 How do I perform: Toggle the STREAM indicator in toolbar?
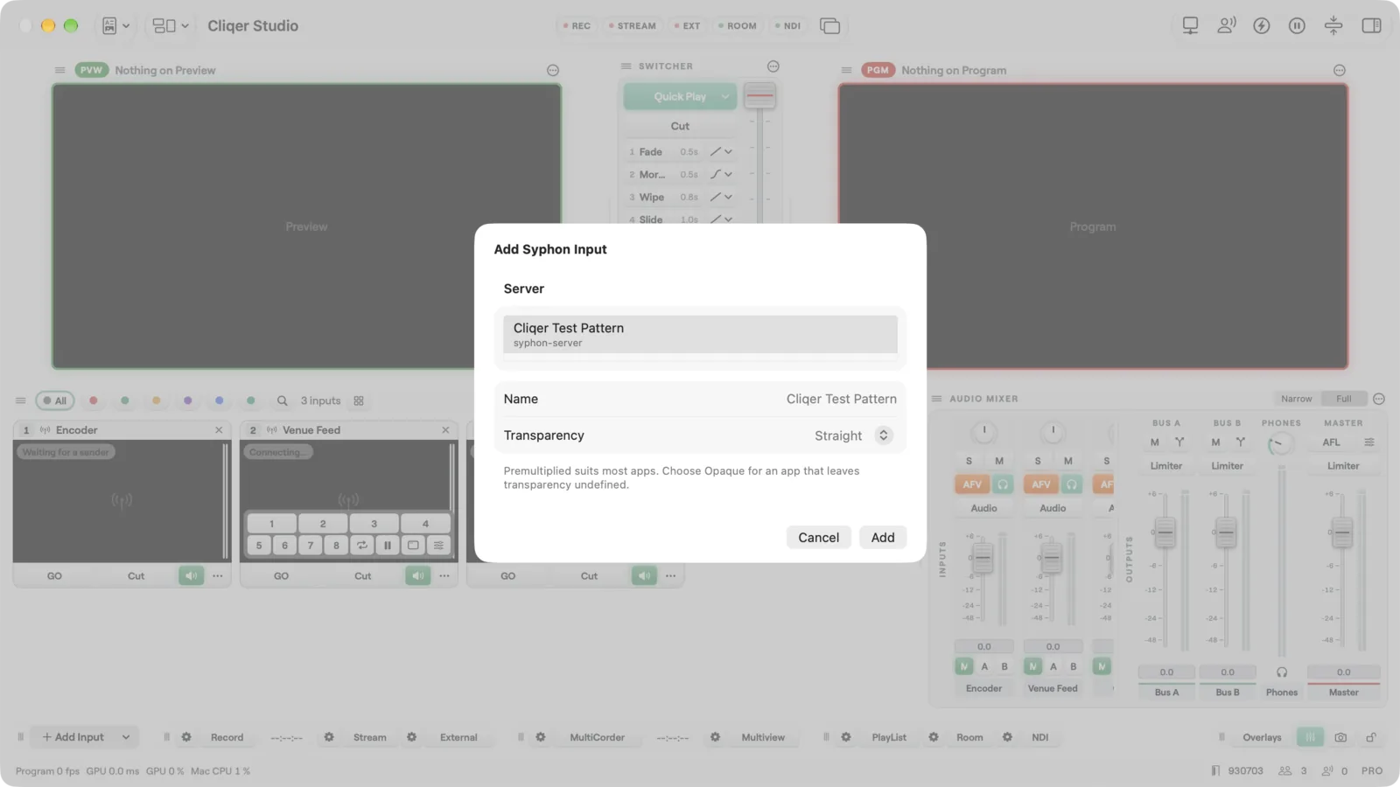pos(633,26)
